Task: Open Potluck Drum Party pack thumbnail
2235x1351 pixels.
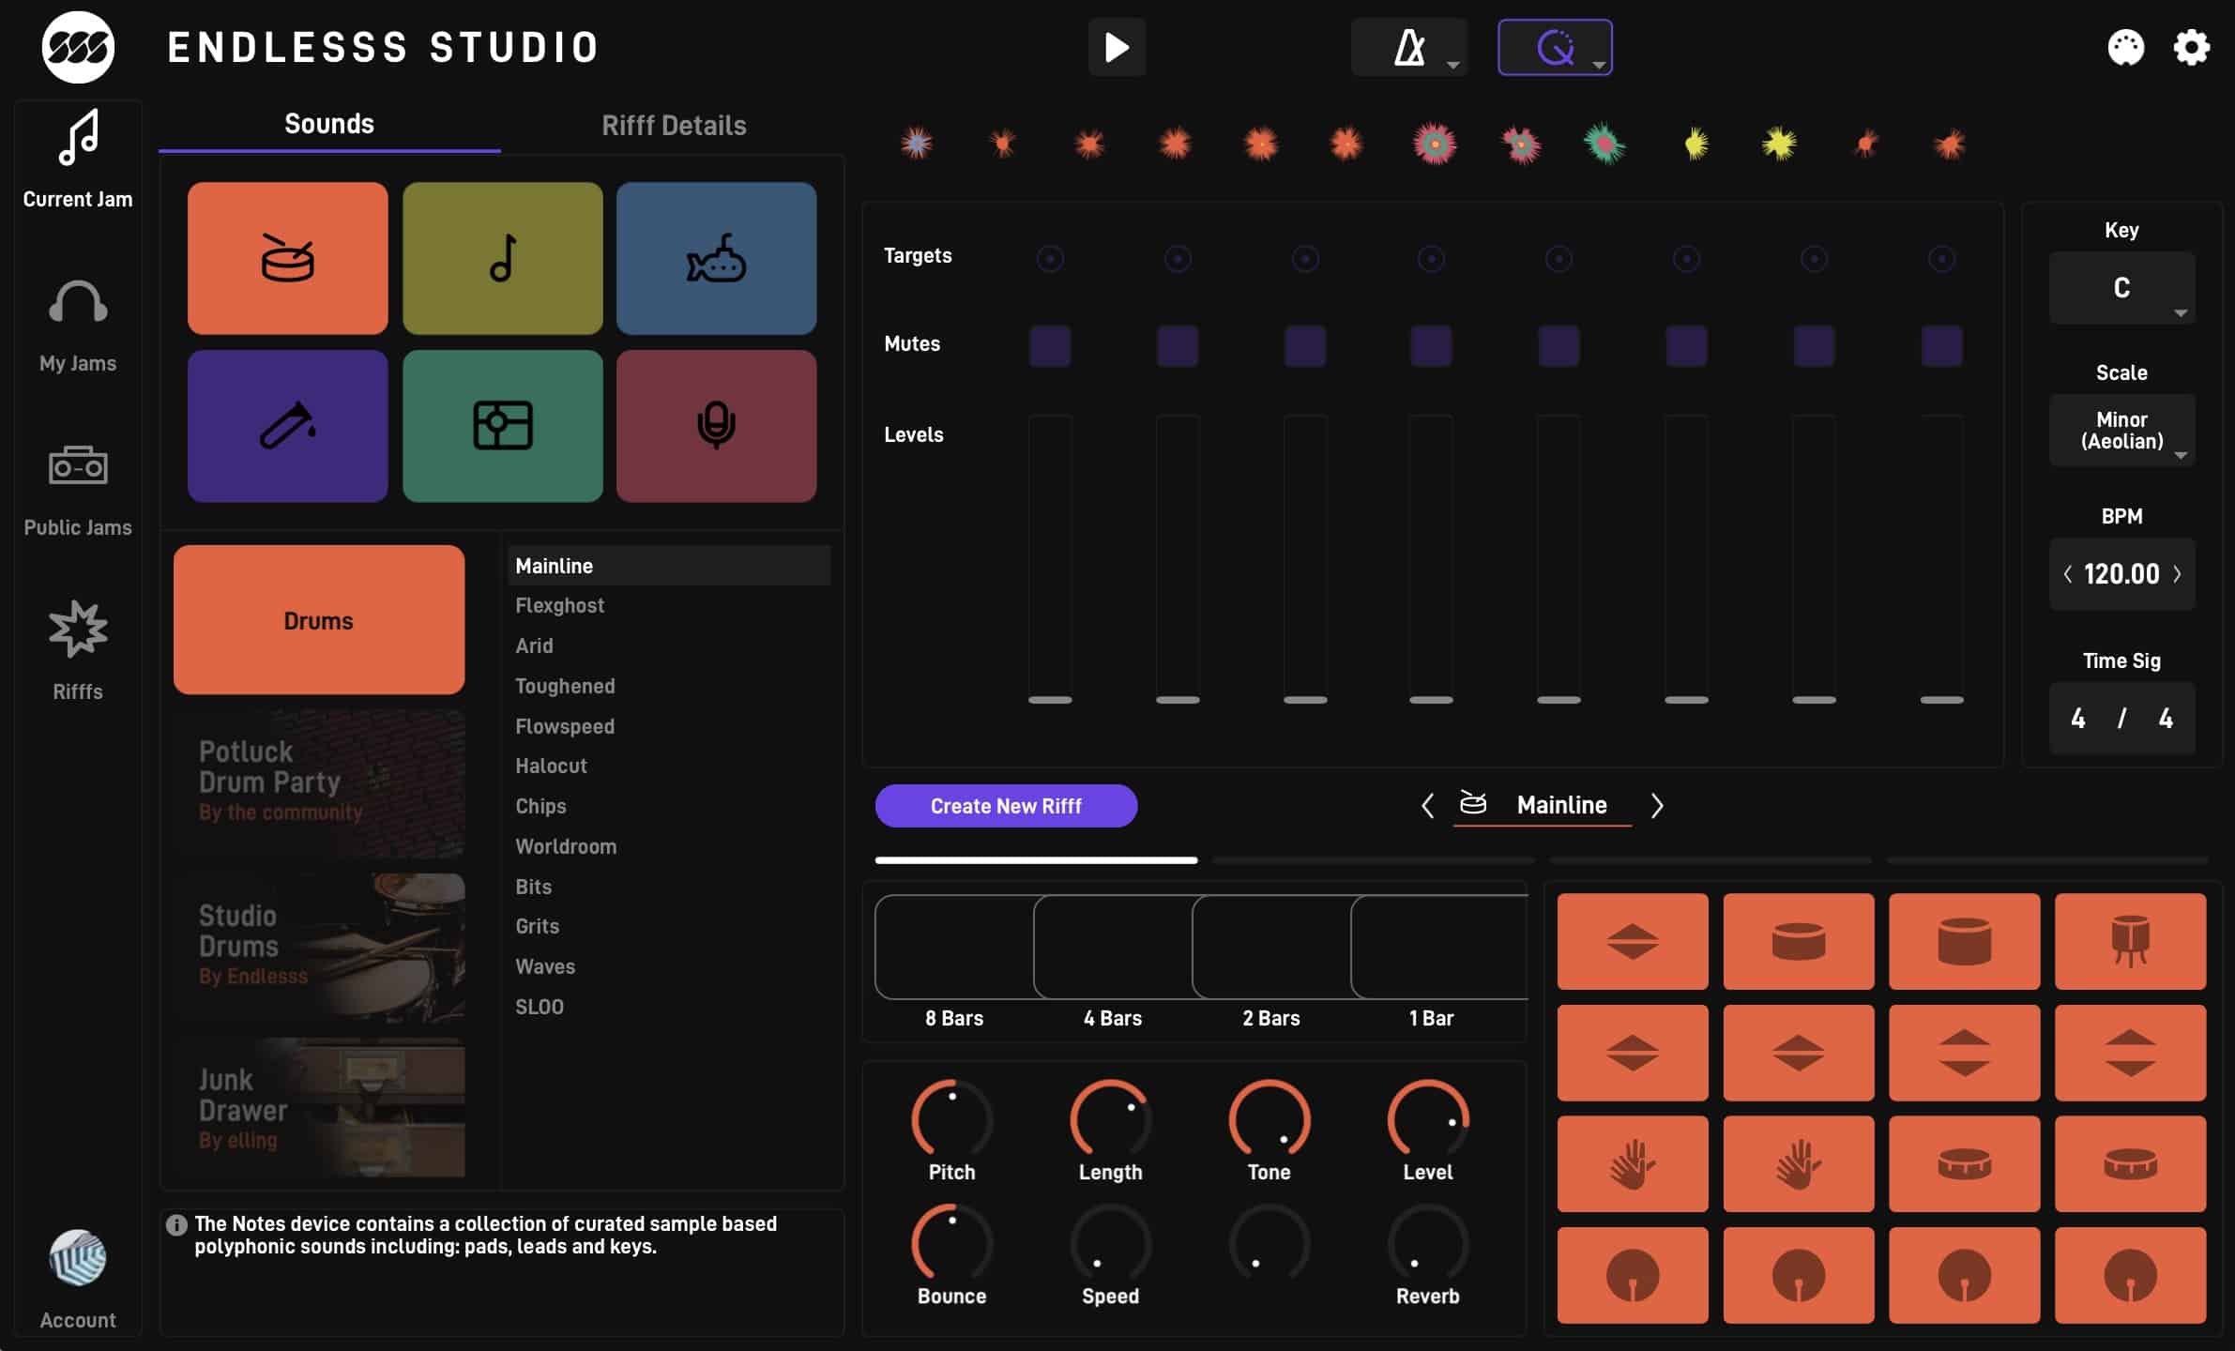Action: [x=319, y=783]
